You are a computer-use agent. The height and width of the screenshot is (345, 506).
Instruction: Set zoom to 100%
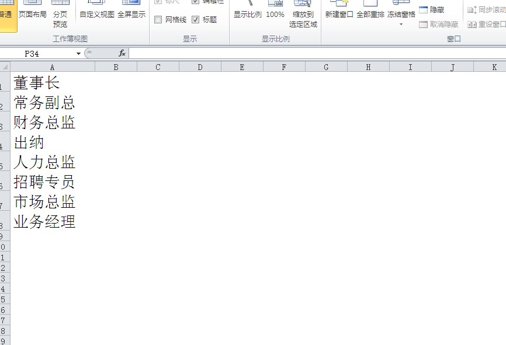[x=275, y=11]
